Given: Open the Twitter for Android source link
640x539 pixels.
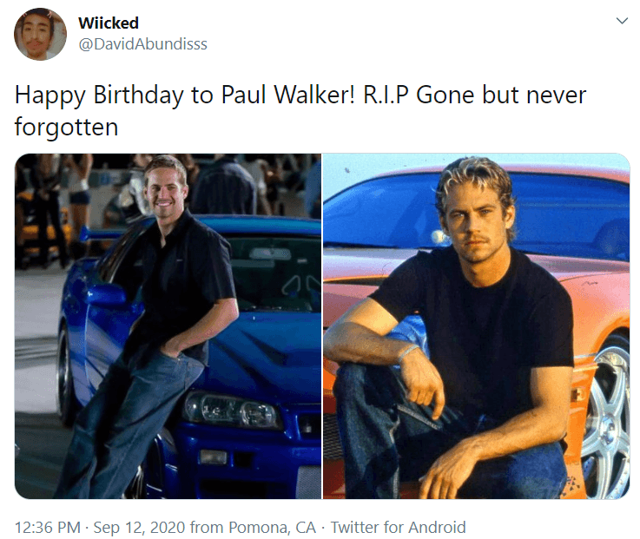Looking at the screenshot, I should tap(398, 527).
